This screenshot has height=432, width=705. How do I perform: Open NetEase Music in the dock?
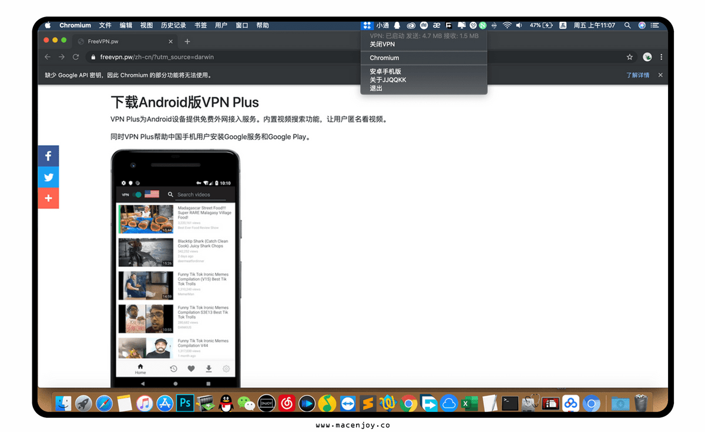point(287,403)
